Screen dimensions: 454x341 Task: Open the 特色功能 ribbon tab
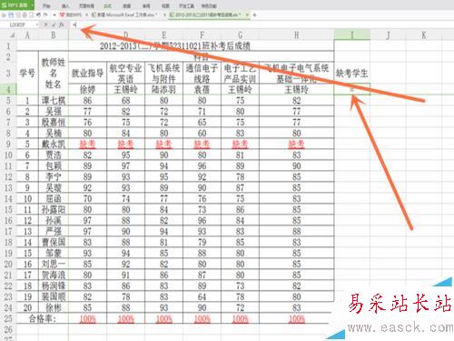209,5
